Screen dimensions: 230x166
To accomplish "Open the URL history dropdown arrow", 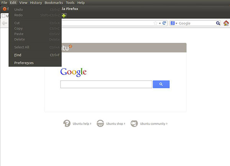I will click(160, 23).
